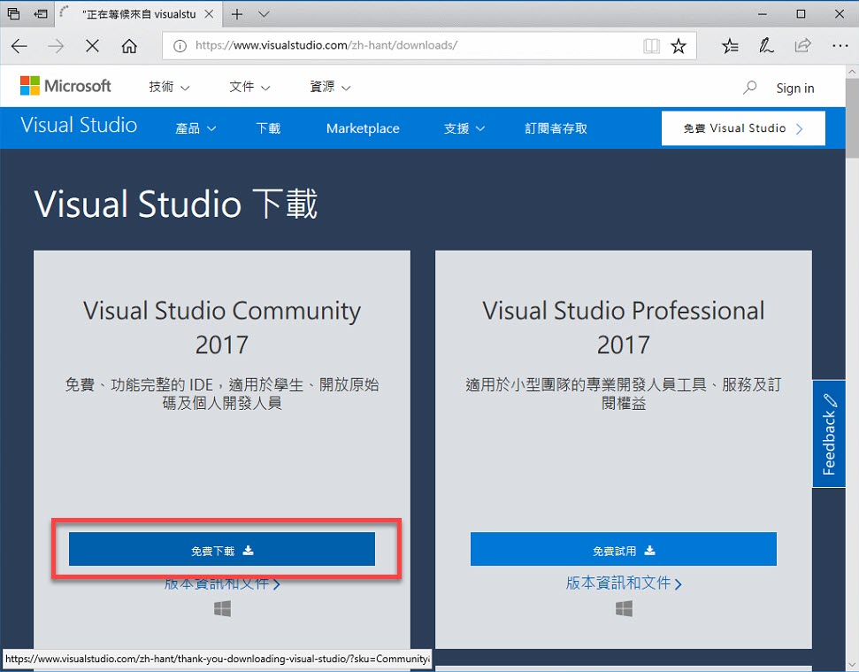Click the Visual Studio brand title
This screenshot has width=859, height=672.
click(79, 126)
